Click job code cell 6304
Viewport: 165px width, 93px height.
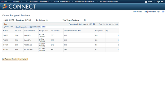click(16, 49)
